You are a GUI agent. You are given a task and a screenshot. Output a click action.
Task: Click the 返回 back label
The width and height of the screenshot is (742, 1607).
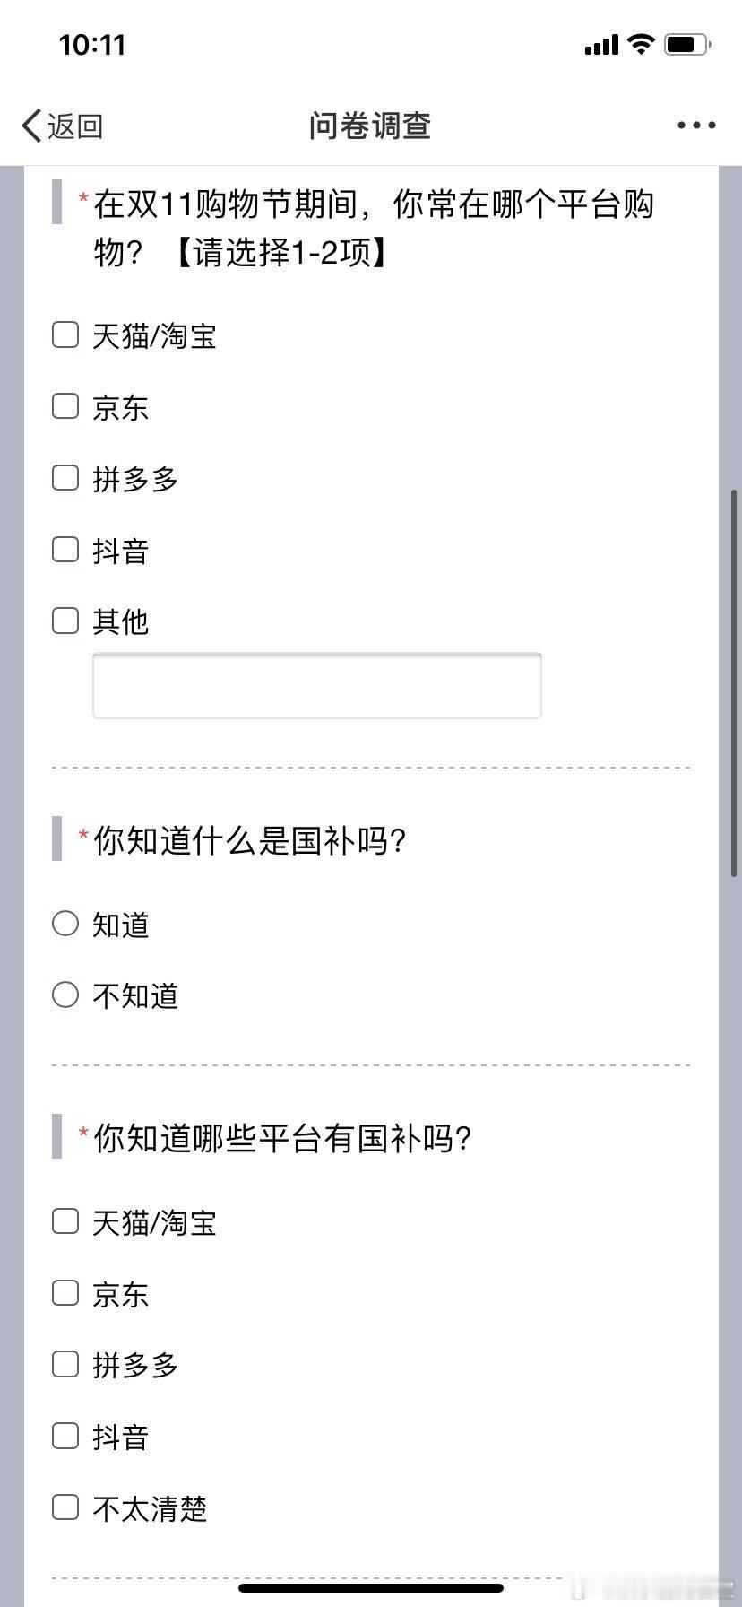(x=75, y=126)
